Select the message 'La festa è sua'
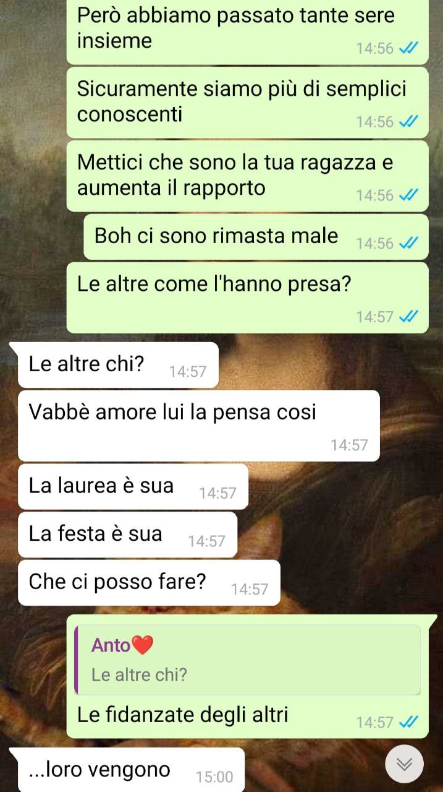 point(128,535)
